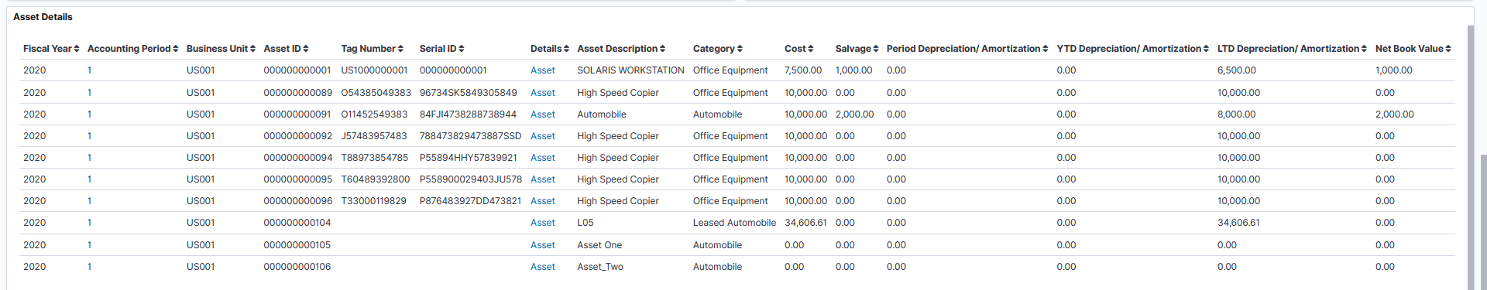Click the Asset Details panel title
Screen dimensions: 1487x290
(43, 17)
